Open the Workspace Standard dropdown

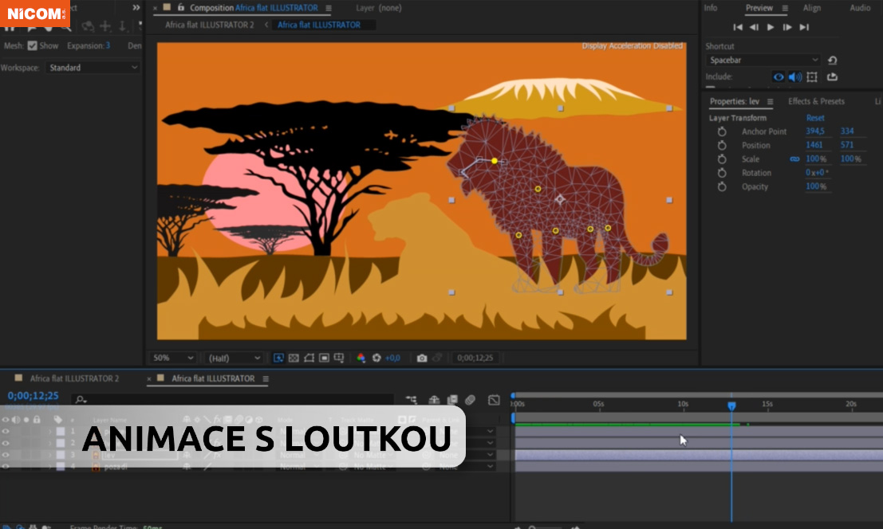[x=93, y=68]
